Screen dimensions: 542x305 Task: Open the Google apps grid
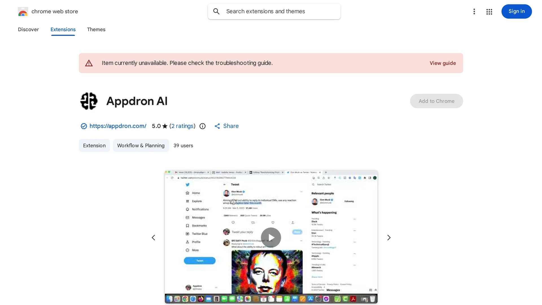(489, 12)
